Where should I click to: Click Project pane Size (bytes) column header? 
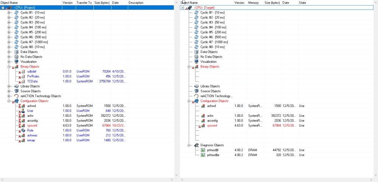[103, 3]
